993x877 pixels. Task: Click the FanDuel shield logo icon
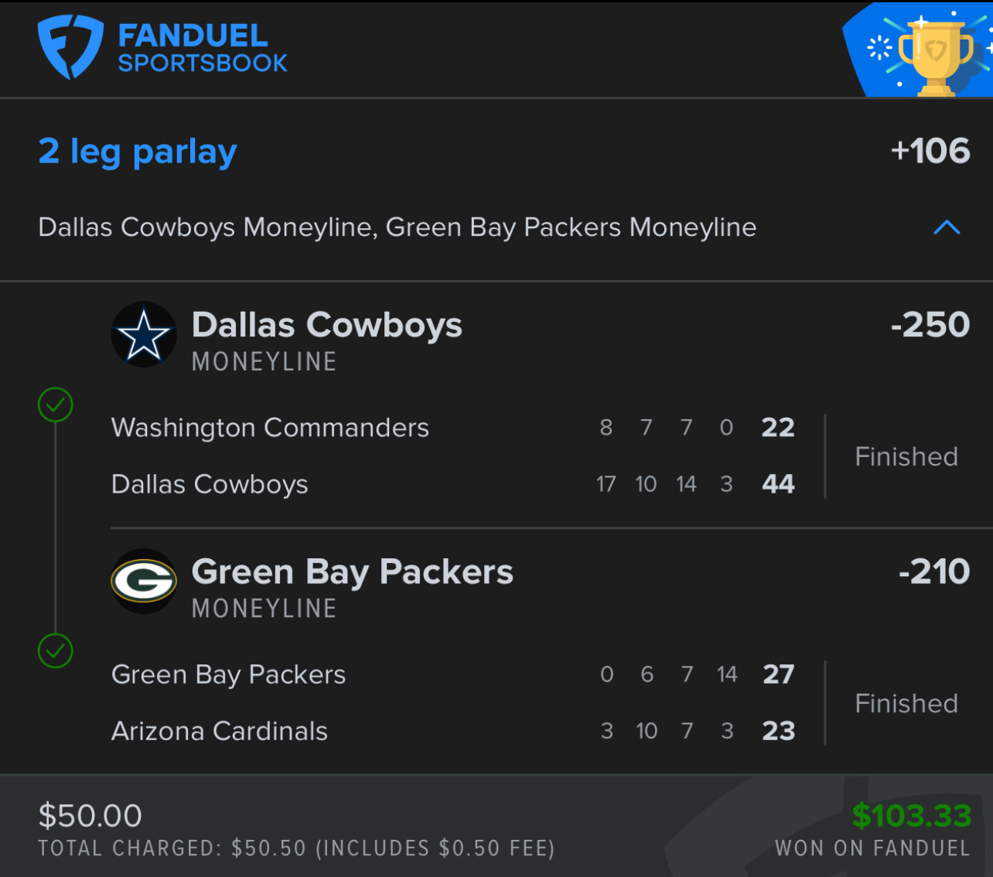click(70, 48)
